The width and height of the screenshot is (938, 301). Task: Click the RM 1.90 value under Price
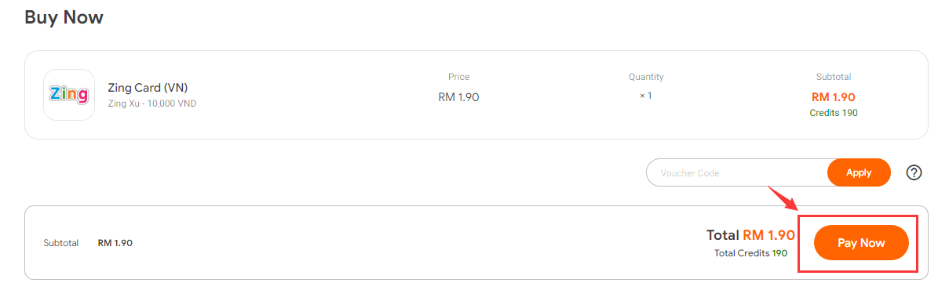(x=459, y=96)
